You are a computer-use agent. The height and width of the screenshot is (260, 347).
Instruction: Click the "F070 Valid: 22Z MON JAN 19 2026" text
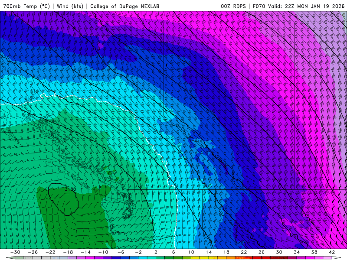click(x=299, y=6)
